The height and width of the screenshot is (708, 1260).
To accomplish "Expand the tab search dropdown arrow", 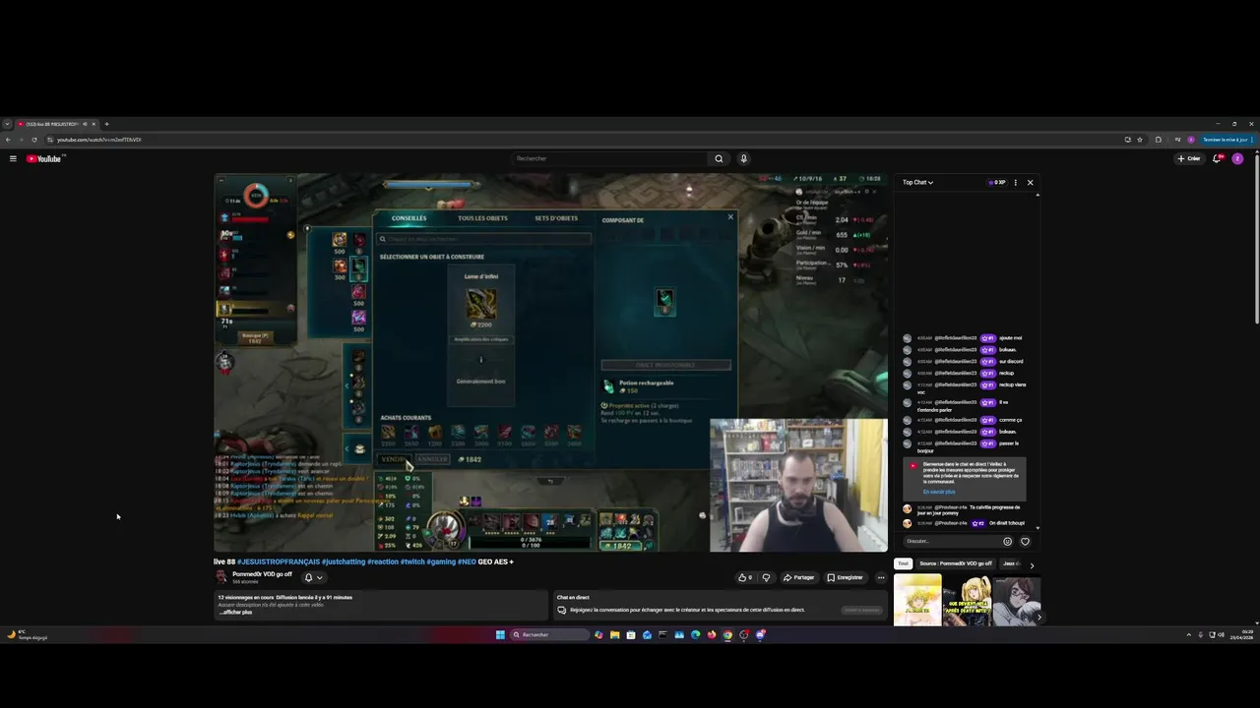I will click(x=7, y=124).
